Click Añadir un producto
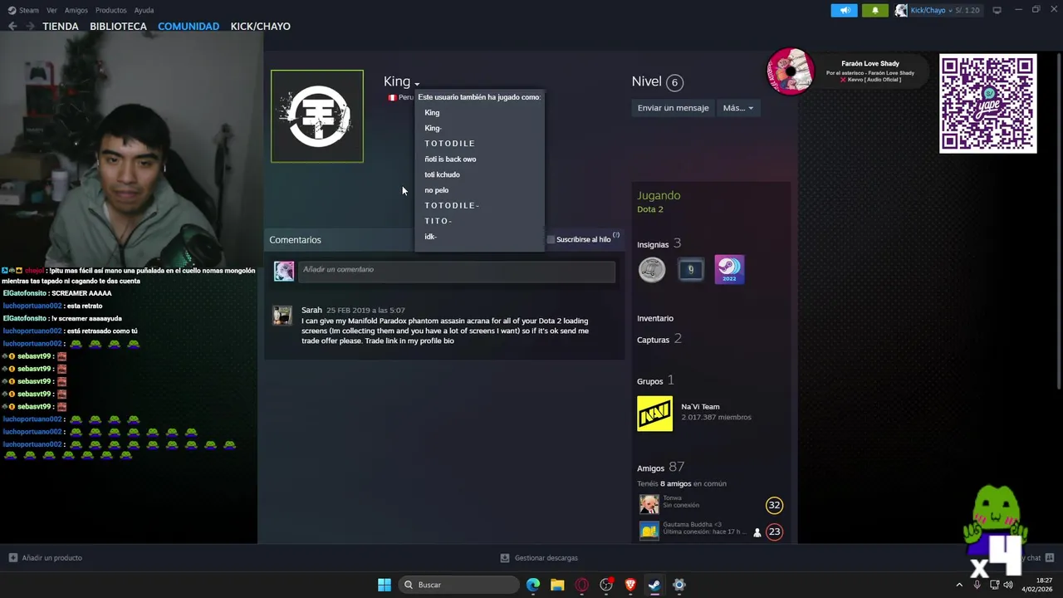The image size is (1063, 598). 51,558
